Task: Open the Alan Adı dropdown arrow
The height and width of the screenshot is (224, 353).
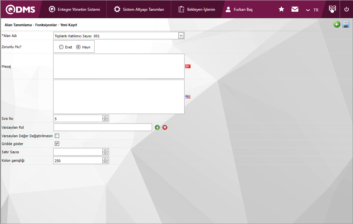Action: click(181, 35)
